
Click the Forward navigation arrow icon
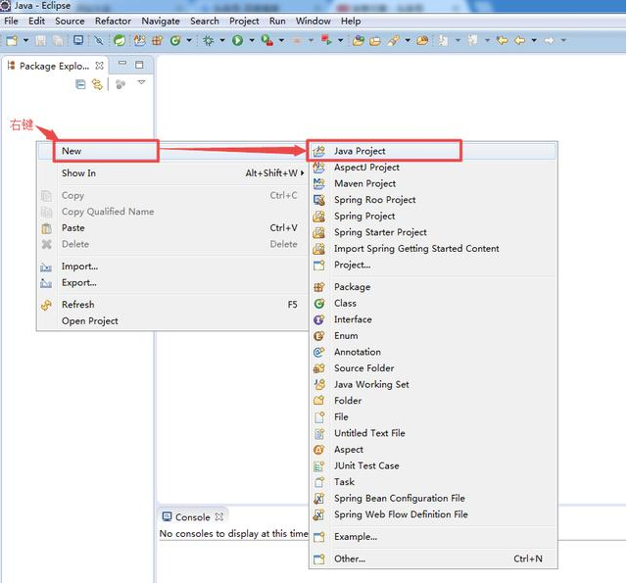pos(550,40)
